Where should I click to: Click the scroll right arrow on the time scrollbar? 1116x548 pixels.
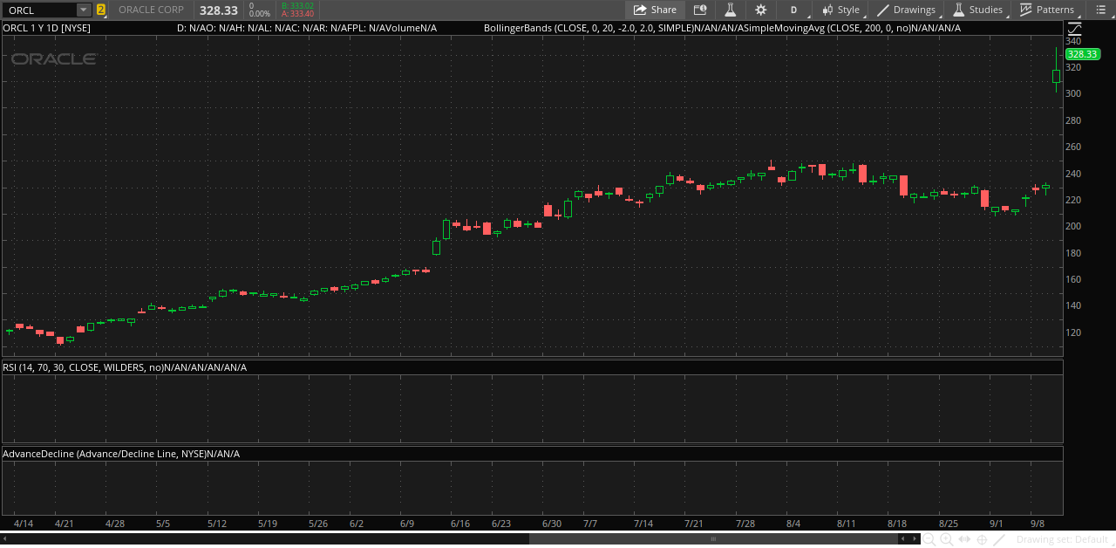point(913,539)
